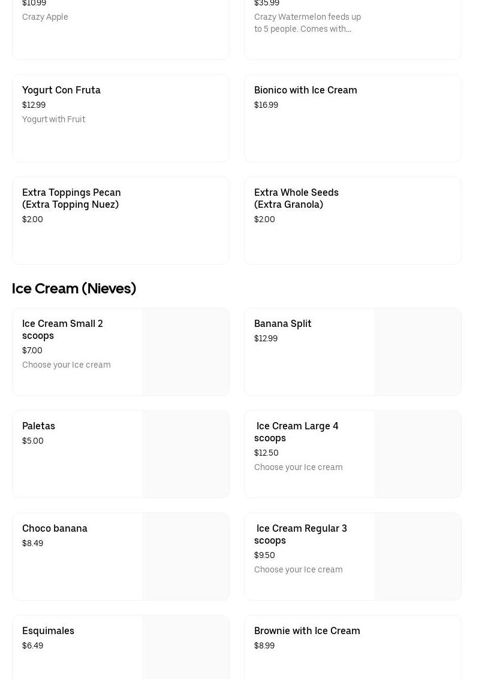Click the Ice Cream Small 2 scoops title
The height and width of the screenshot is (679, 482).
(x=62, y=329)
